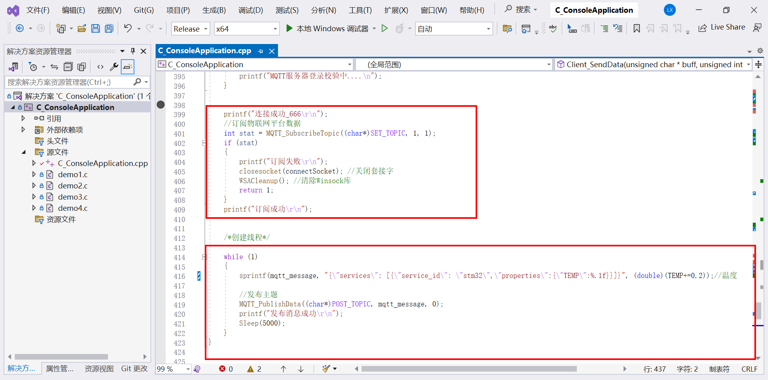Image resolution: width=768 pixels, height=380 pixels.
Task: Expand the demo1.c node
Action: point(34,174)
